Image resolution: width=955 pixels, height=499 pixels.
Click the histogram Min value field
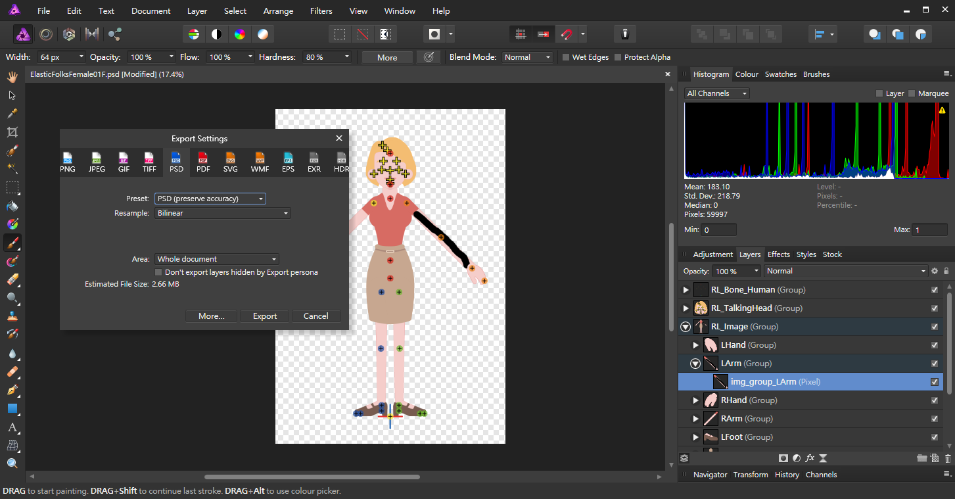click(x=718, y=230)
